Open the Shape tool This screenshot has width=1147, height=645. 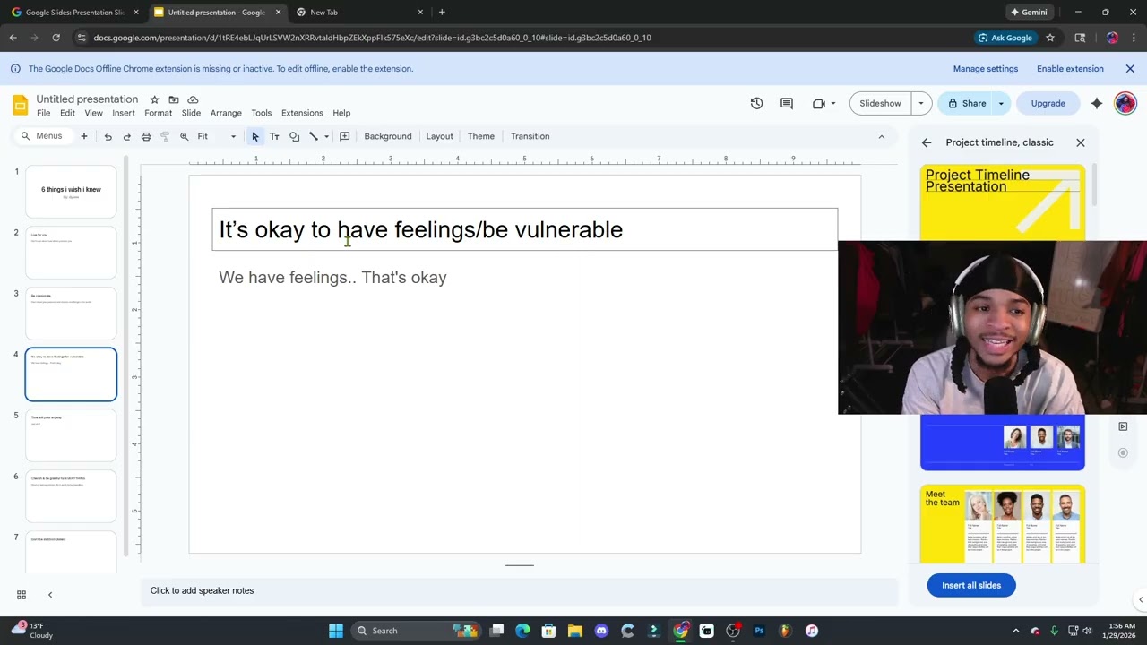click(x=294, y=136)
